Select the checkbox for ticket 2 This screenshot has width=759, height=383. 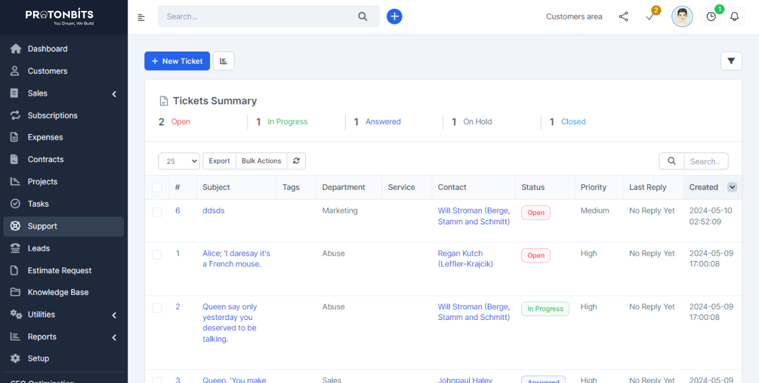pyautogui.click(x=157, y=308)
